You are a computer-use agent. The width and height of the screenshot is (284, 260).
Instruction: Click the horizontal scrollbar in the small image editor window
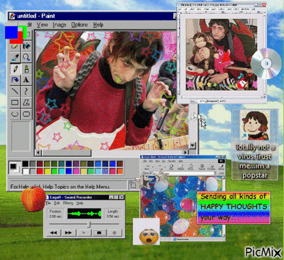click(x=222, y=97)
